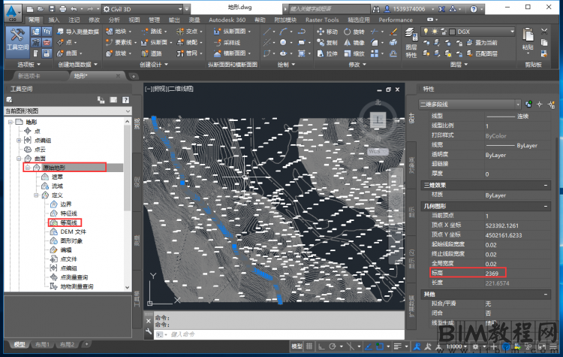Open the Raster Tools ribbon tab

pyautogui.click(x=322, y=20)
